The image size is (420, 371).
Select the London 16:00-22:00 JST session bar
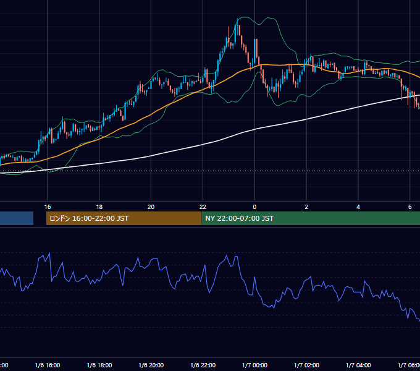[x=124, y=218]
